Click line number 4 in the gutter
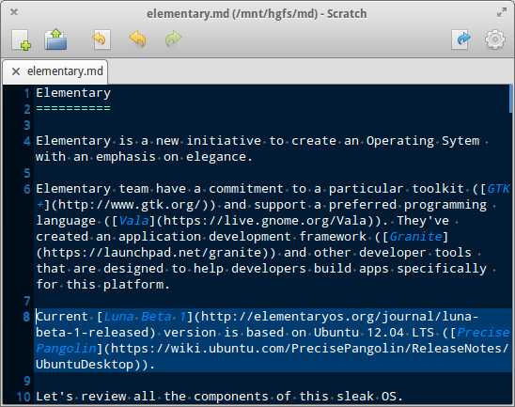Screen dimensions: 515x407 (x=26, y=141)
